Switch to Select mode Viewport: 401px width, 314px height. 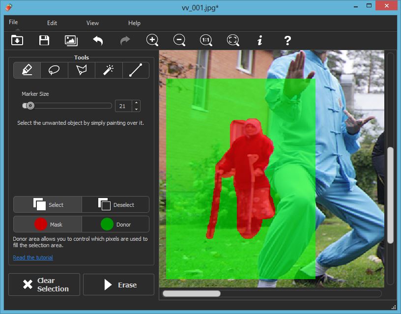(x=48, y=204)
